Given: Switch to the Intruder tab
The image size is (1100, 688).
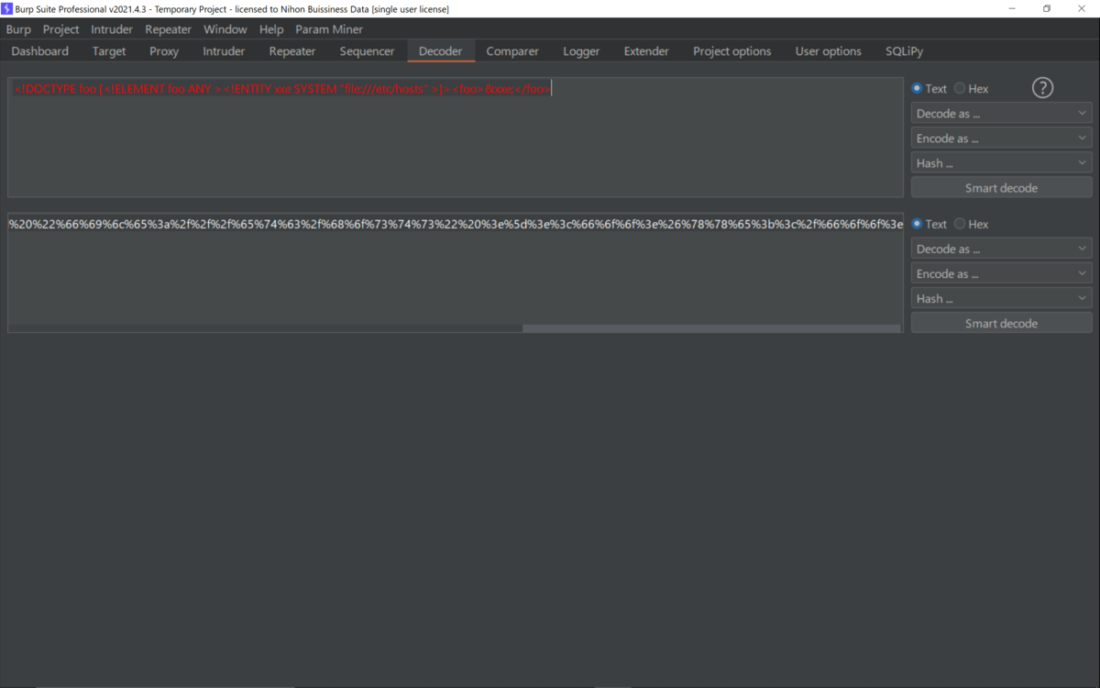Looking at the screenshot, I should tap(224, 51).
